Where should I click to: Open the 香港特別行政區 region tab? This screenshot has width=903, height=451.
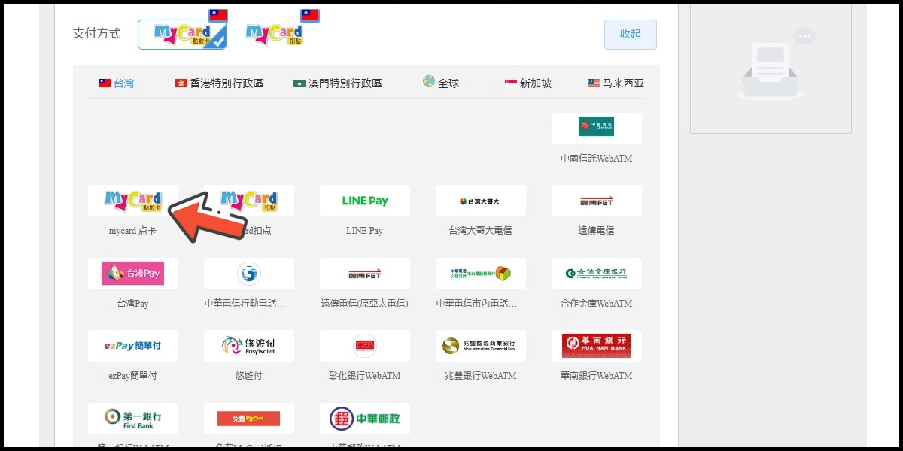pyautogui.click(x=219, y=83)
